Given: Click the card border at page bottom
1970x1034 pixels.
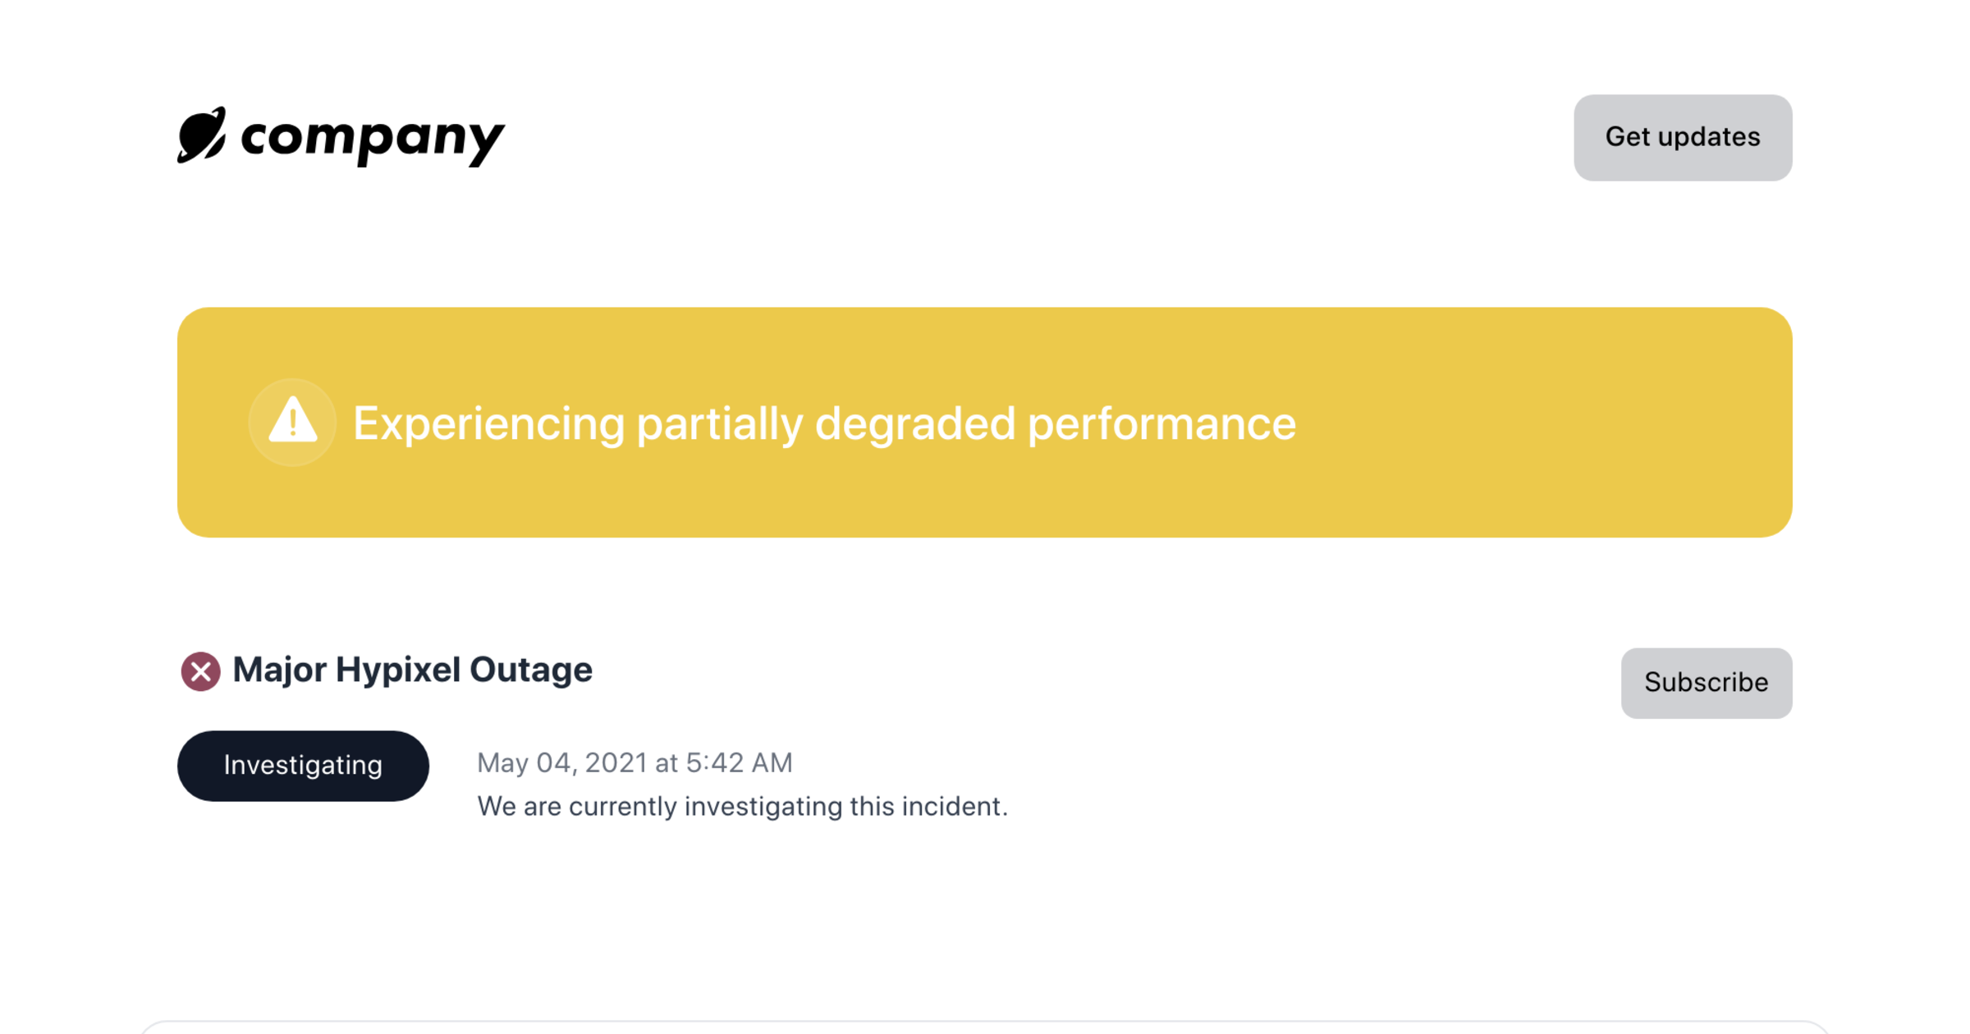Looking at the screenshot, I should pyautogui.click(x=985, y=1023).
